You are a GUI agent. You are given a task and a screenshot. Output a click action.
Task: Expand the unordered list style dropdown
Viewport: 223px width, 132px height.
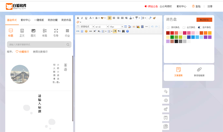[x=111, y=31]
